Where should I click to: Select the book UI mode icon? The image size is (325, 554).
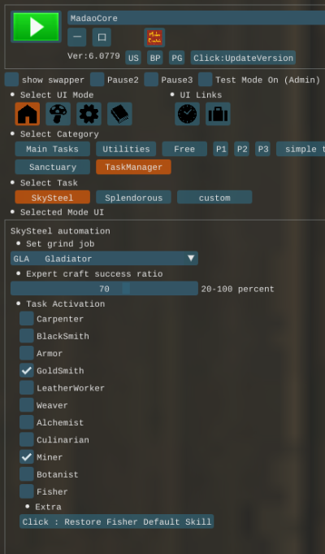pyautogui.click(x=119, y=114)
